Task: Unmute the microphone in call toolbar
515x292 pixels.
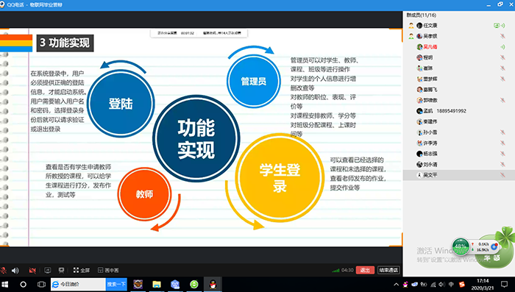Action: pyautogui.click(x=4, y=271)
